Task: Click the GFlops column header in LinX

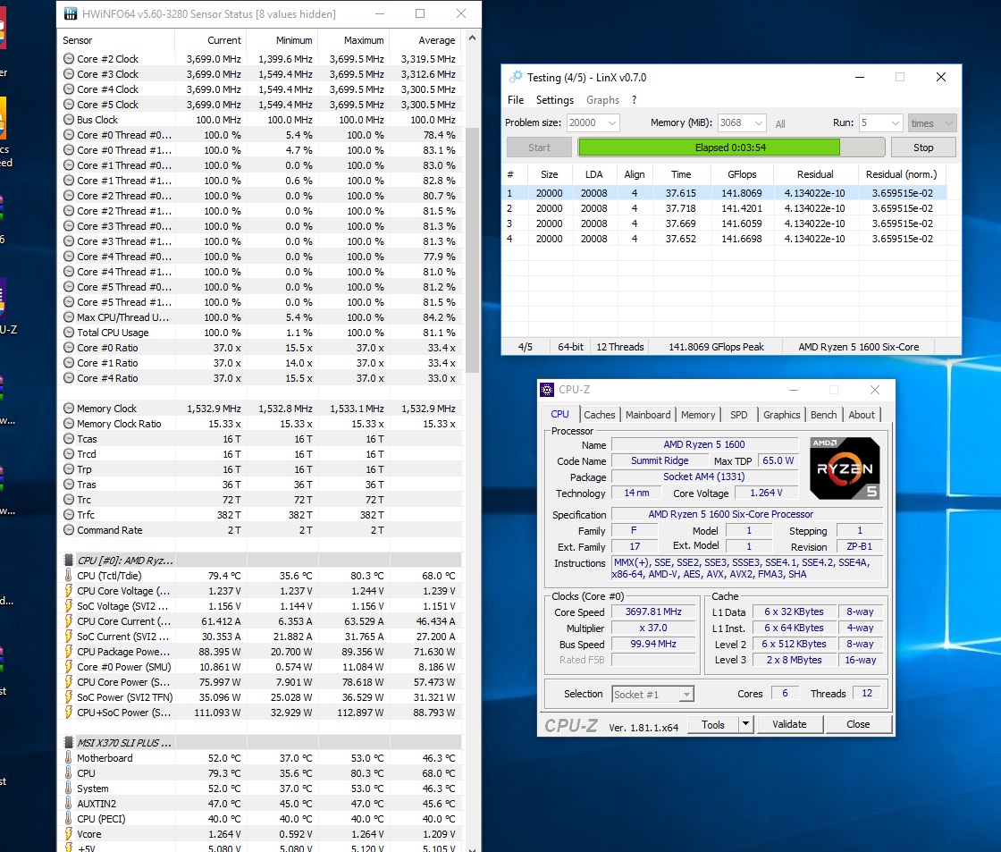Action: 742,174
